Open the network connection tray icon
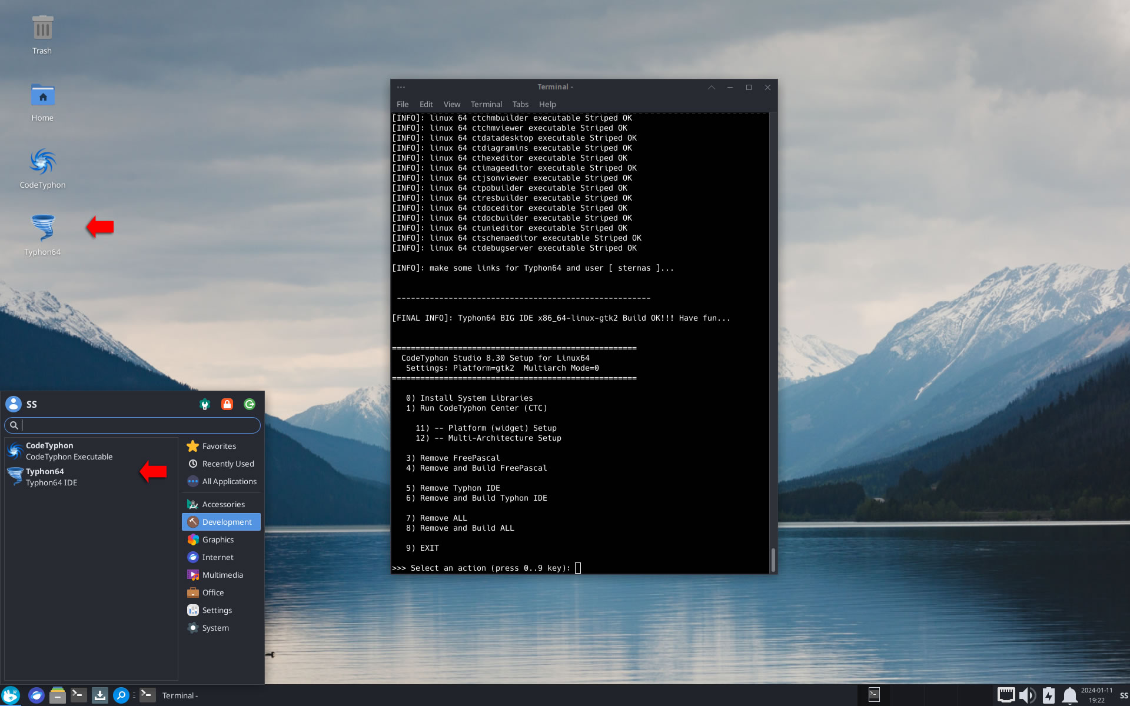1130x706 pixels. pyautogui.click(x=1006, y=695)
